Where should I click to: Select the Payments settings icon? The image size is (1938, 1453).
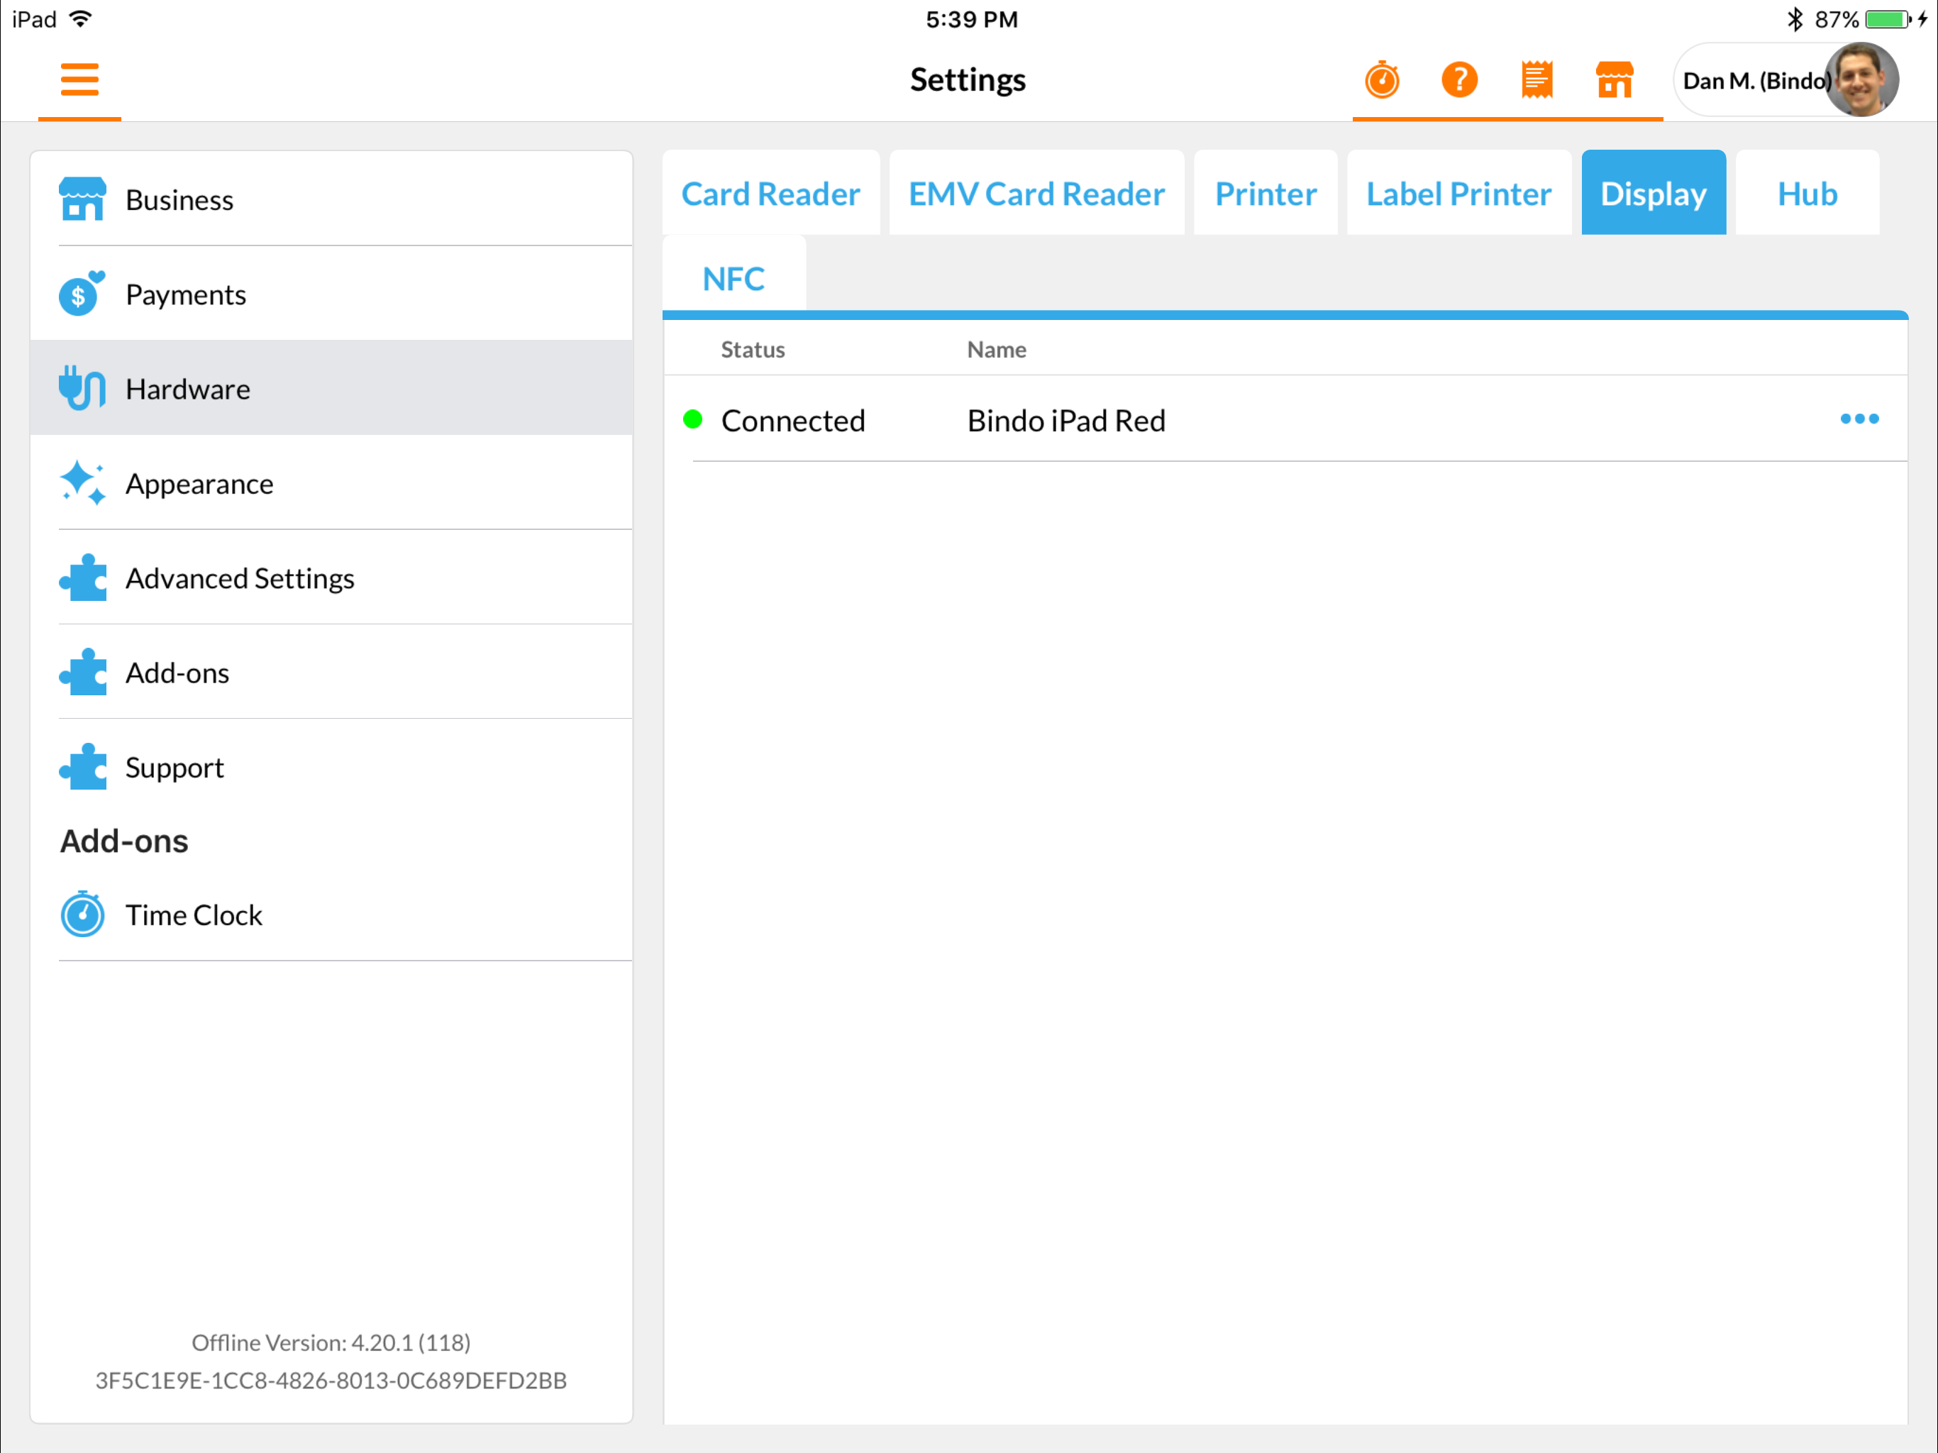coord(82,294)
